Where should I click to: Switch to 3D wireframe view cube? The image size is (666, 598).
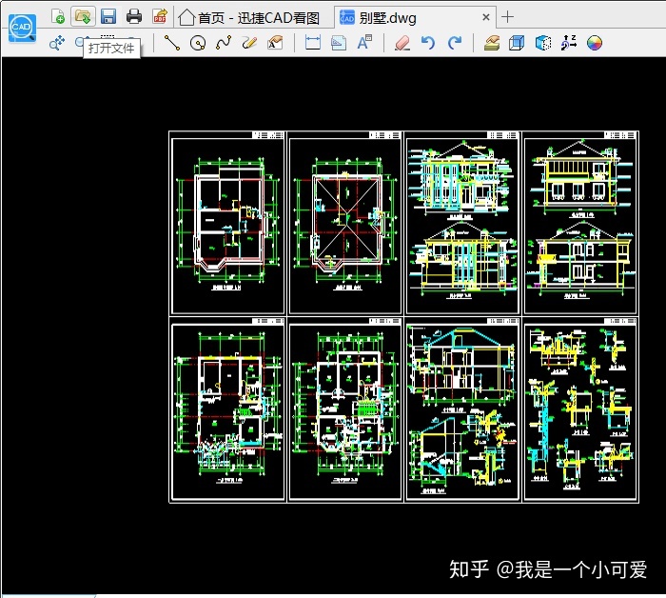pos(517,43)
